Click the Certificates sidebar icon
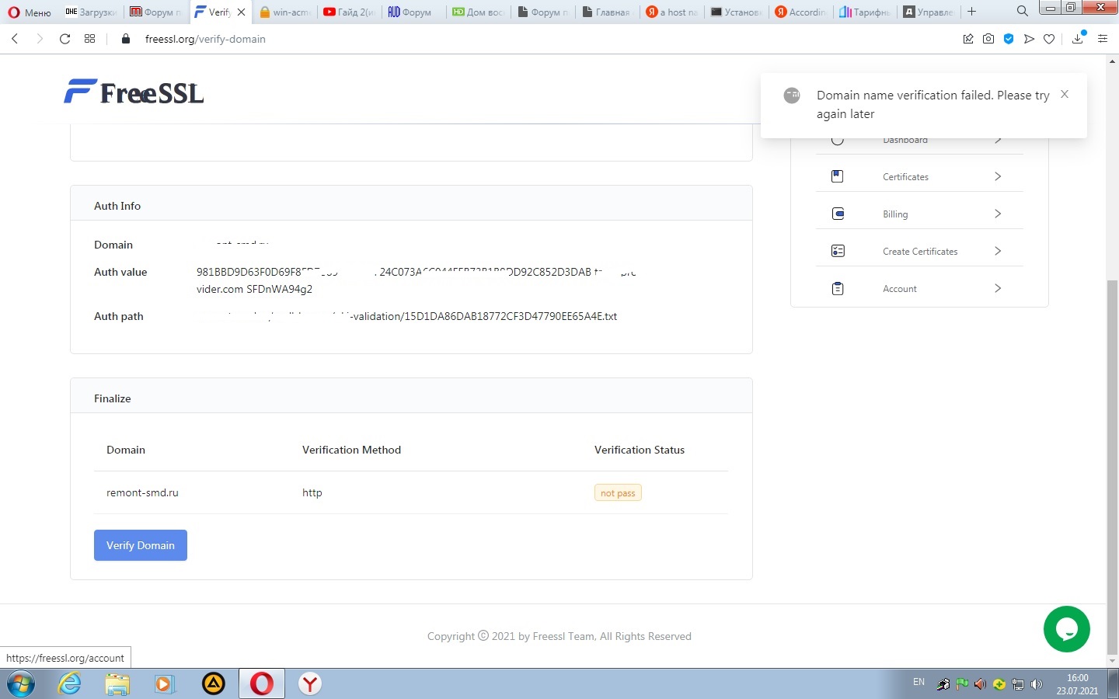The height and width of the screenshot is (699, 1119). coord(837,176)
